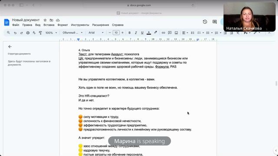Click the docs.google.com address bar
This screenshot has width=278, height=156.
tap(139, 5)
